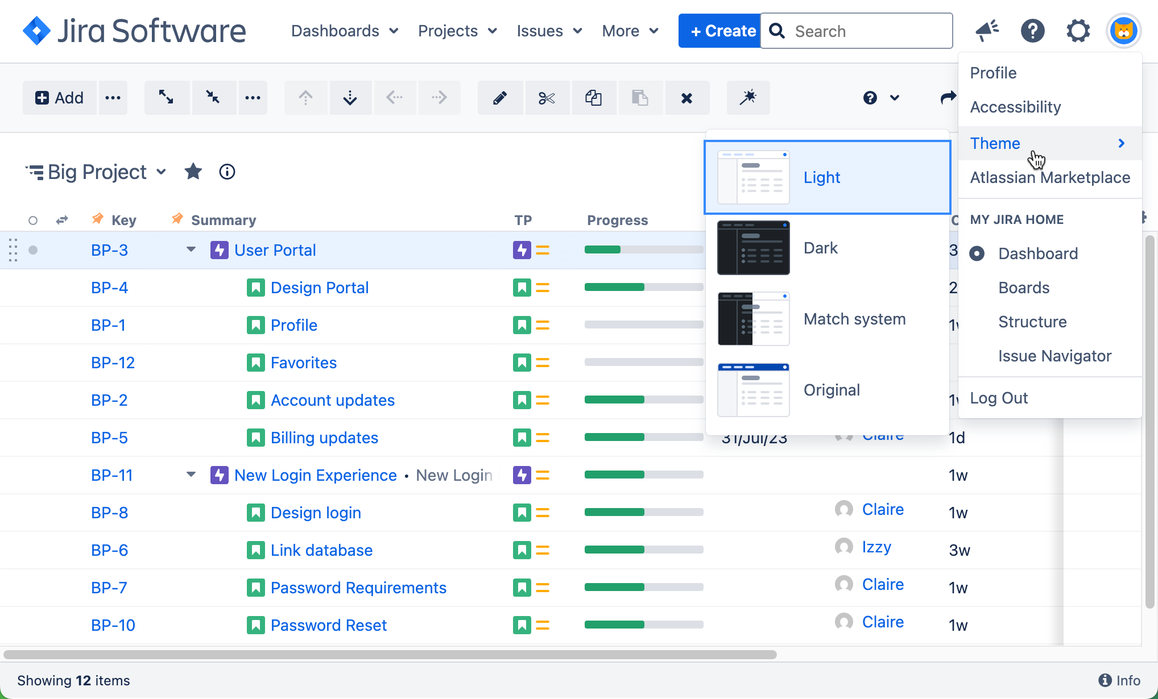Star the Big Project structure

point(193,172)
